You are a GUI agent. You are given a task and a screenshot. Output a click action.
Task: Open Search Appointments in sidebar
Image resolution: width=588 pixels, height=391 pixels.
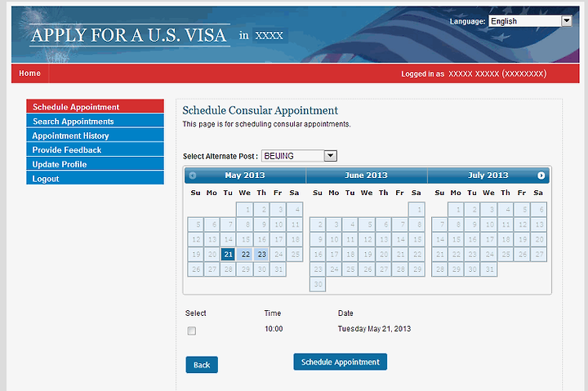click(96, 121)
